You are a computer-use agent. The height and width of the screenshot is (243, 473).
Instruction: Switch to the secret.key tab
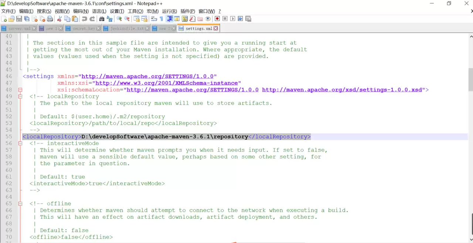point(84,28)
